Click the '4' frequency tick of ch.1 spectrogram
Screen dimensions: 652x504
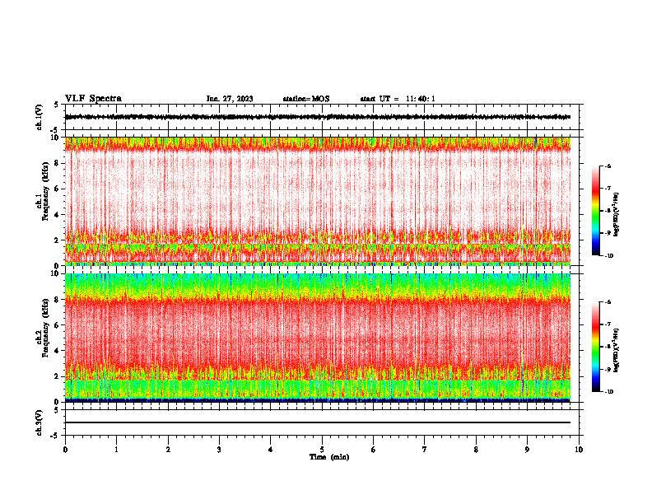pyautogui.click(x=58, y=215)
